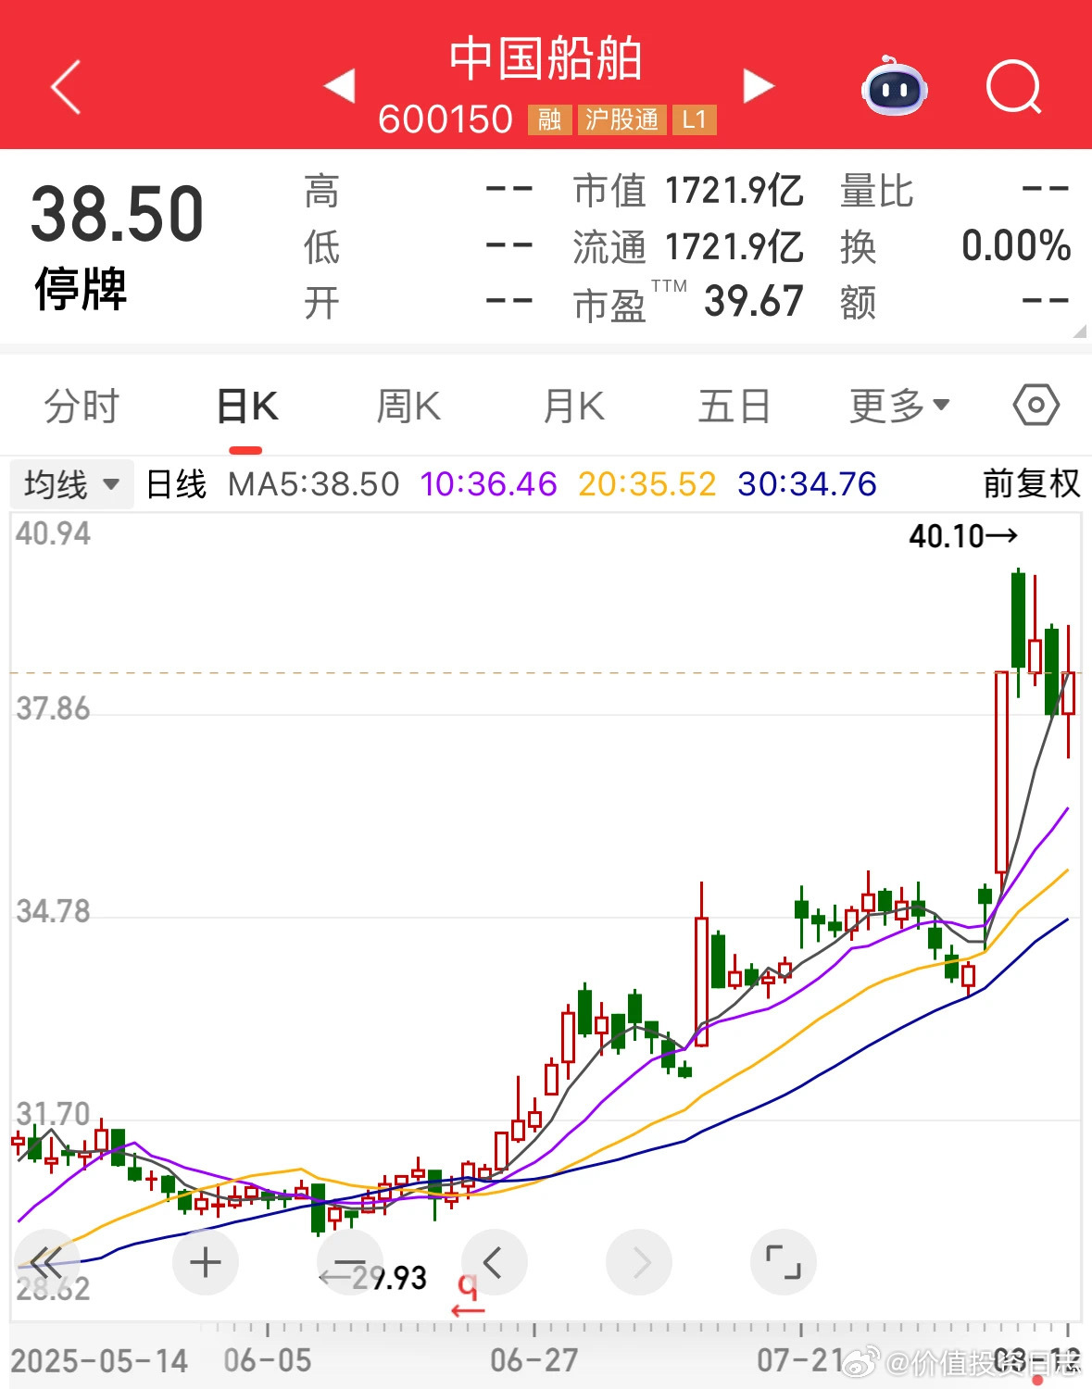Zoom out chart with minus button
This screenshot has height=1389, width=1092.
tap(349, 1262)
